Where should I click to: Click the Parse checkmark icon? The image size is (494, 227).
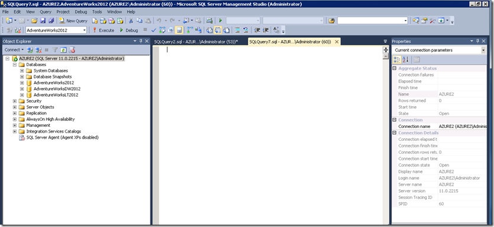154,31
